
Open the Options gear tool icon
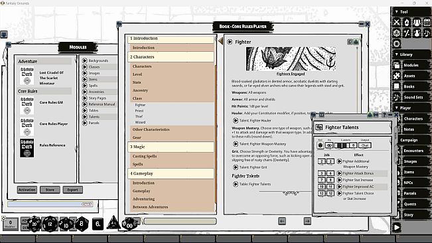pos(396,44)
